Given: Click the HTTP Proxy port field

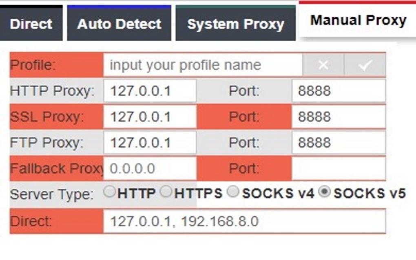Looking at the screenshot, I should point(338,90).
